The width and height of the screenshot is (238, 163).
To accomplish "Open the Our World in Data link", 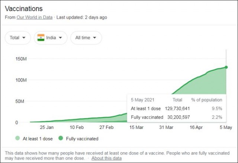I will pyautogui.click(x=35, y=17).
